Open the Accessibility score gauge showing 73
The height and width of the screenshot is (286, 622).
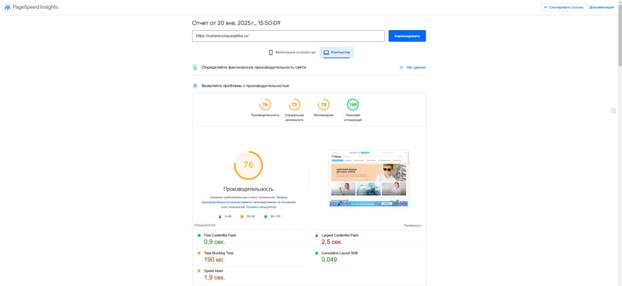coord(294,105)
